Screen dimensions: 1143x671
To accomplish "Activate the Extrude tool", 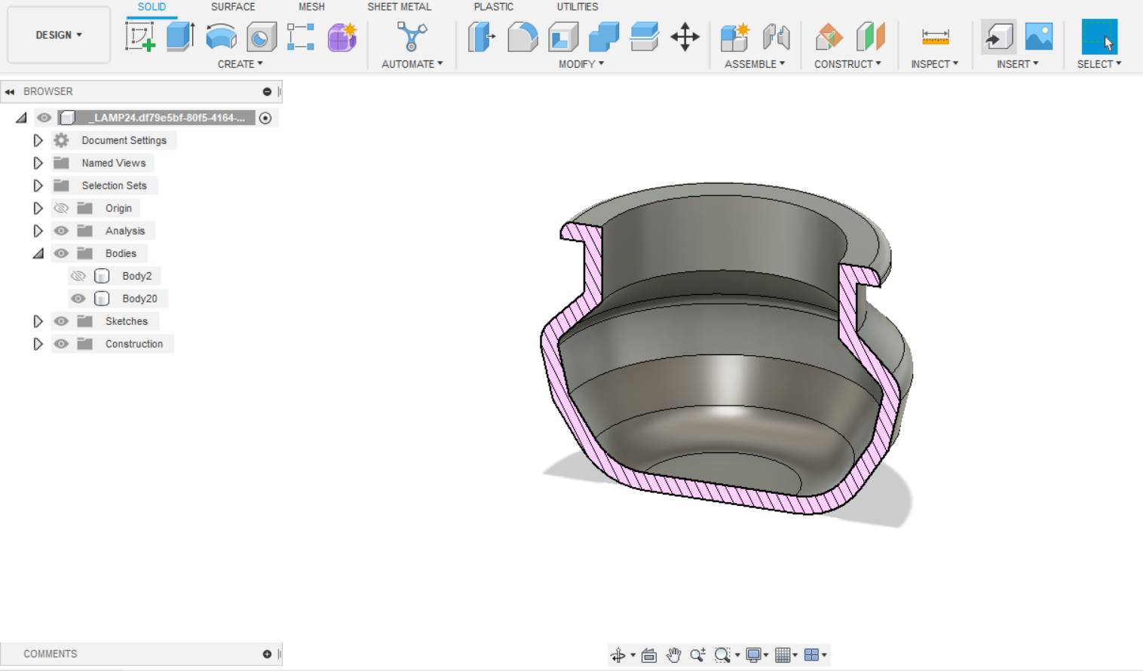I will point(179,36).
